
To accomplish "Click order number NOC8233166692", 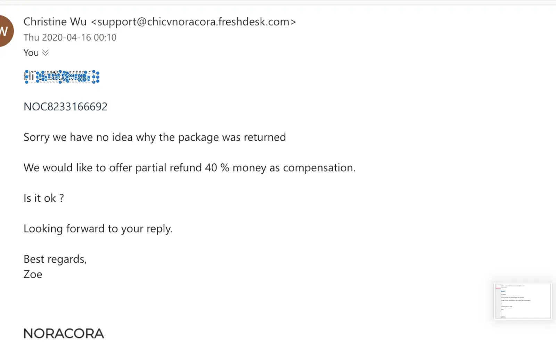I will click(65, 106).
